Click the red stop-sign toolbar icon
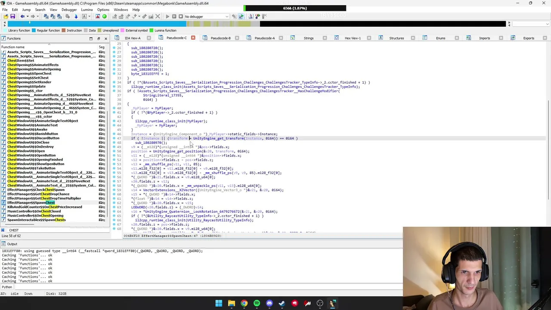The image size is (551, 310). tap(98, 16)
